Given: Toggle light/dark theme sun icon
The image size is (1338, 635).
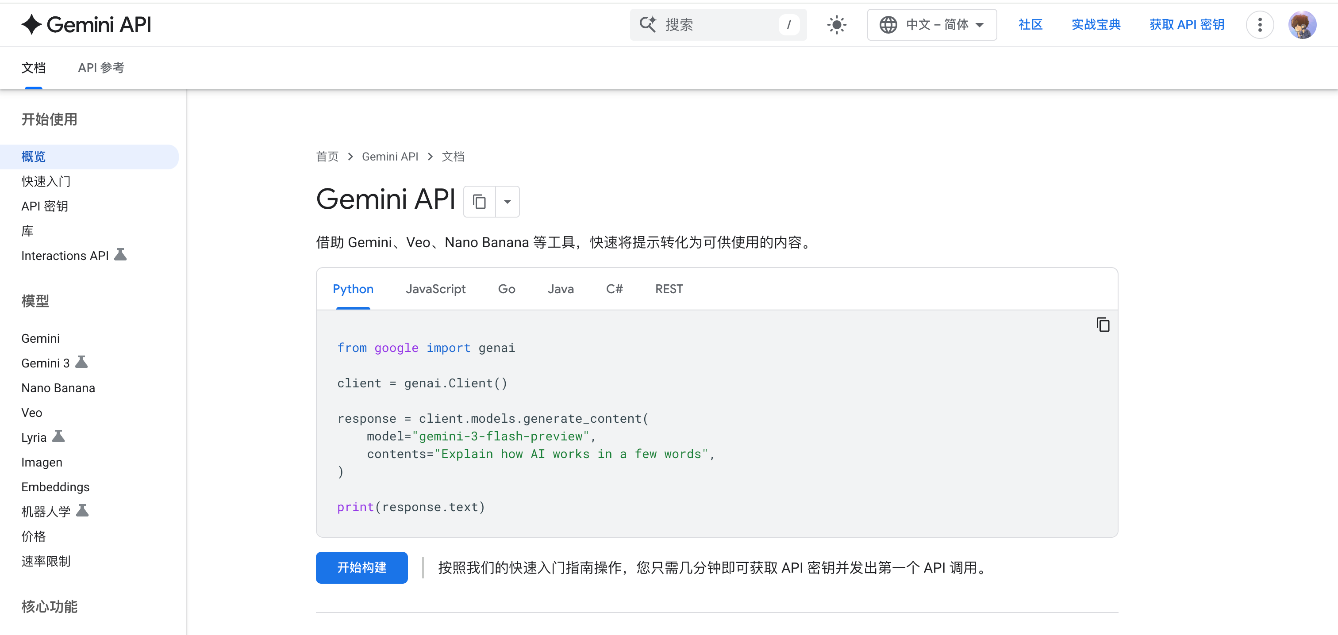Looking at the screenshot, I should (836, 24).
